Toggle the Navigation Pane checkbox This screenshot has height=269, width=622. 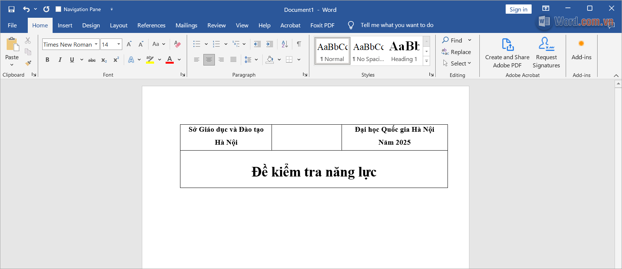[58, 9]
